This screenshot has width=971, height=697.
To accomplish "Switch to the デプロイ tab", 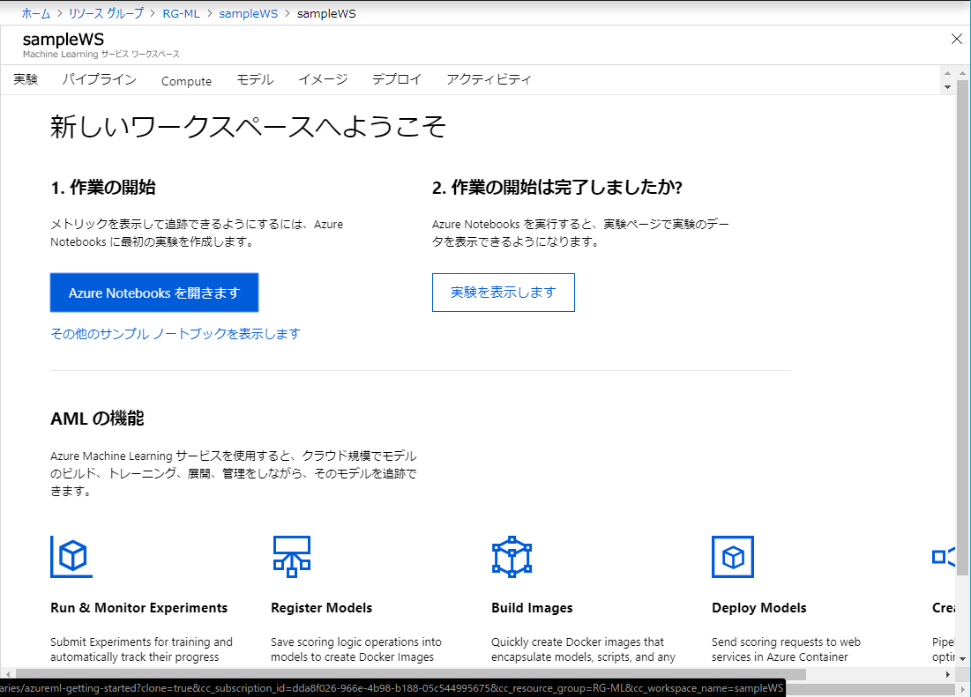I will 396,80.
